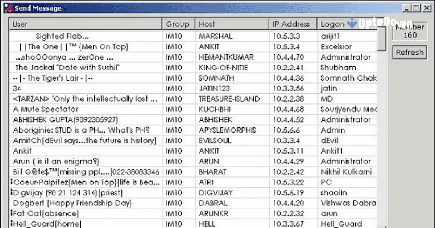Click the status marker beside Digvijay
Viewport: 435px width, 228px height.
click(11, 192)
